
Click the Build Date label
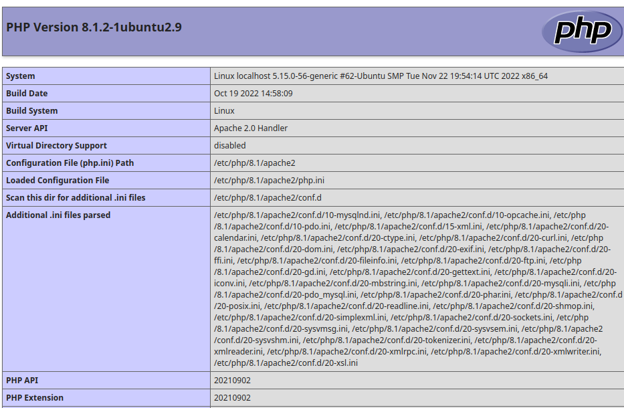coord(27,94)
